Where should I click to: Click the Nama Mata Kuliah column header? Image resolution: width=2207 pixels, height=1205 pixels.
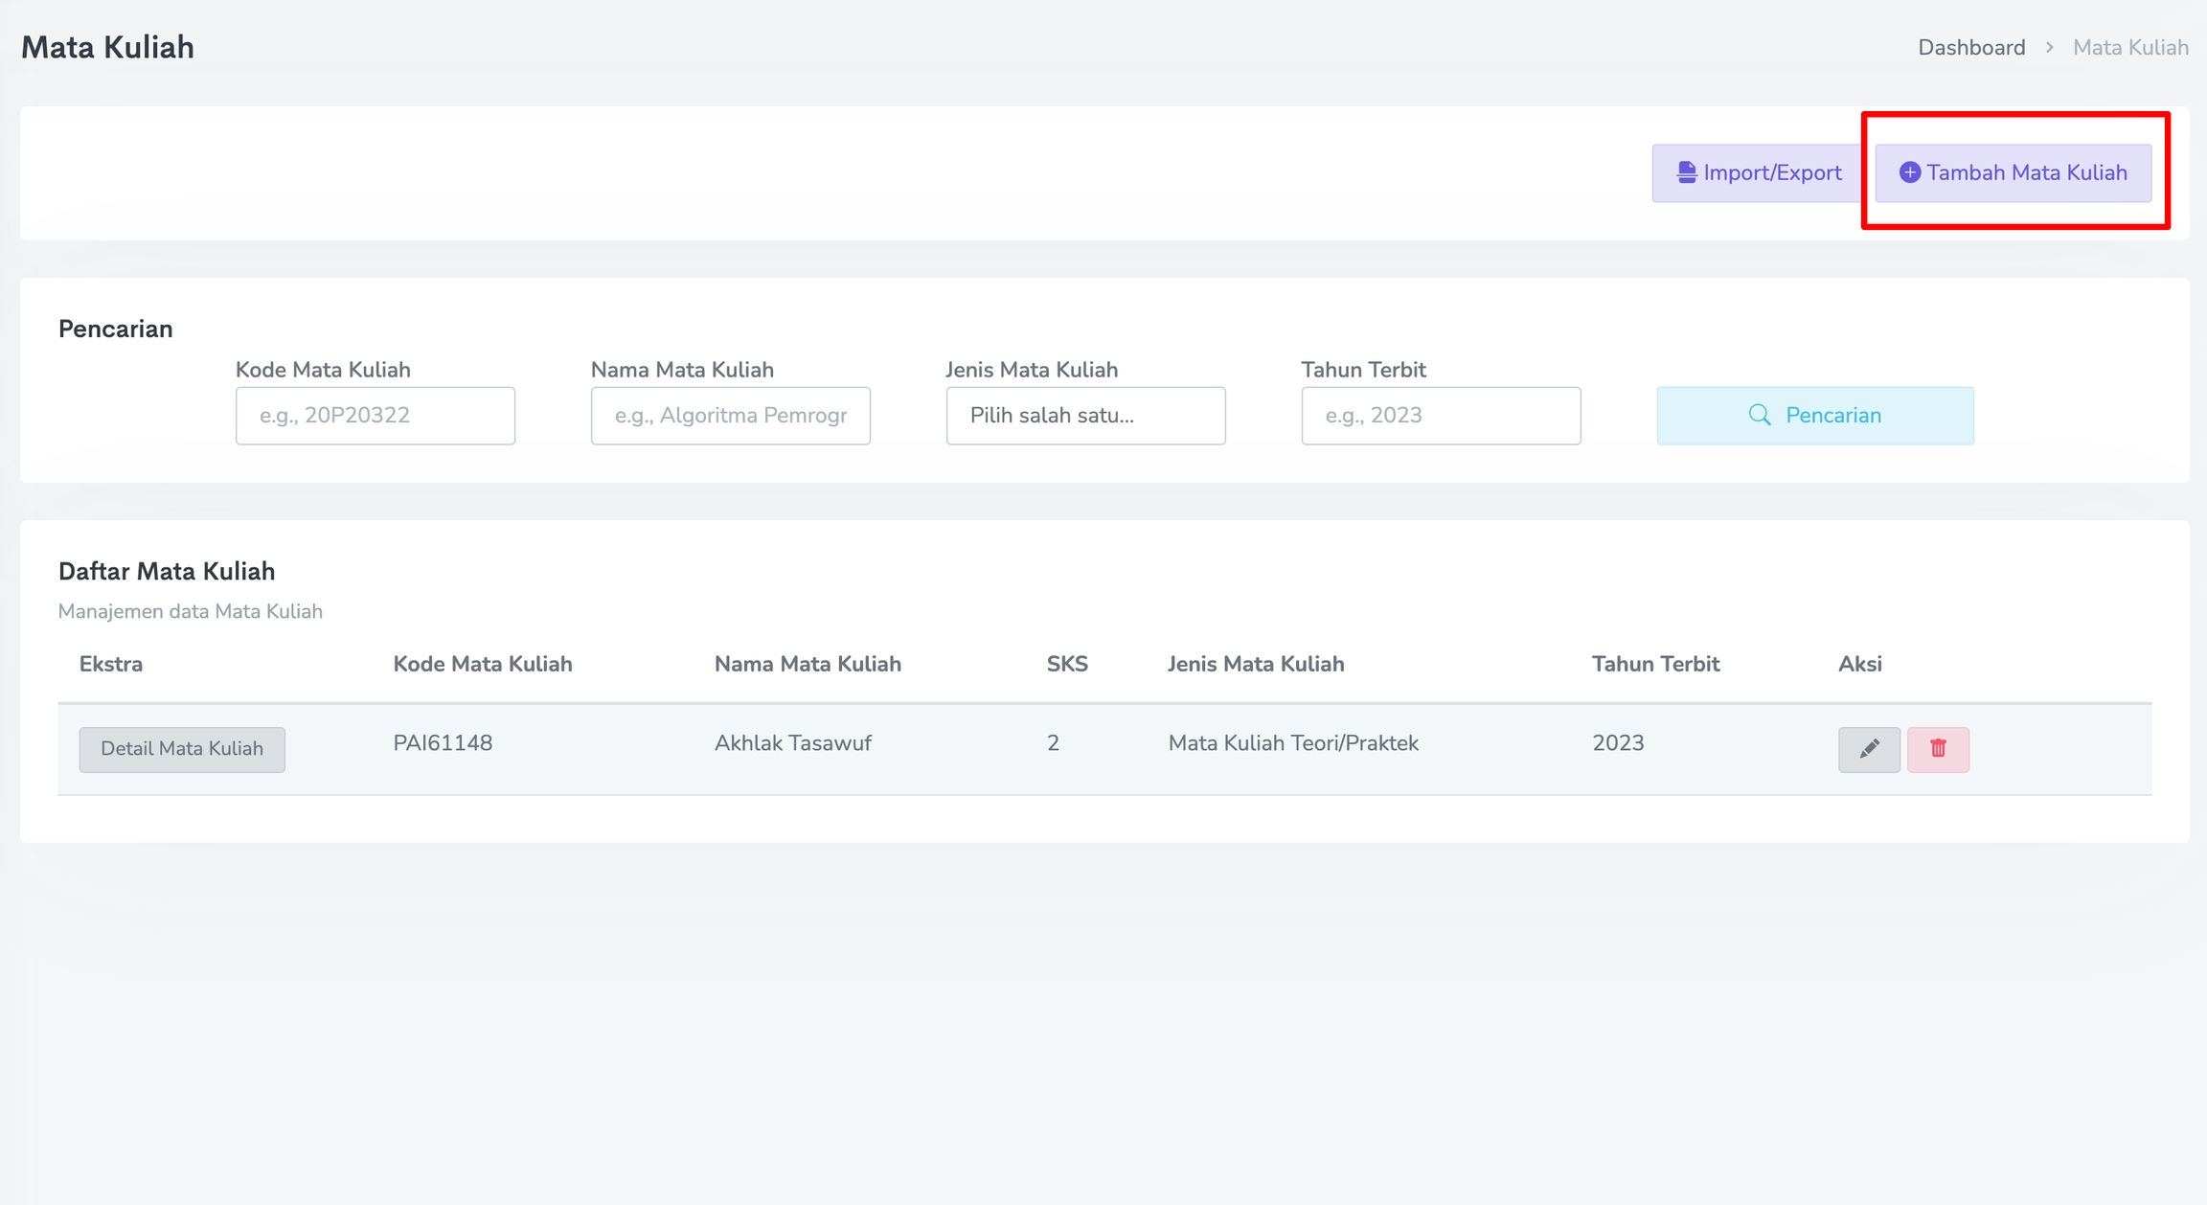click(x=807, y=664)
